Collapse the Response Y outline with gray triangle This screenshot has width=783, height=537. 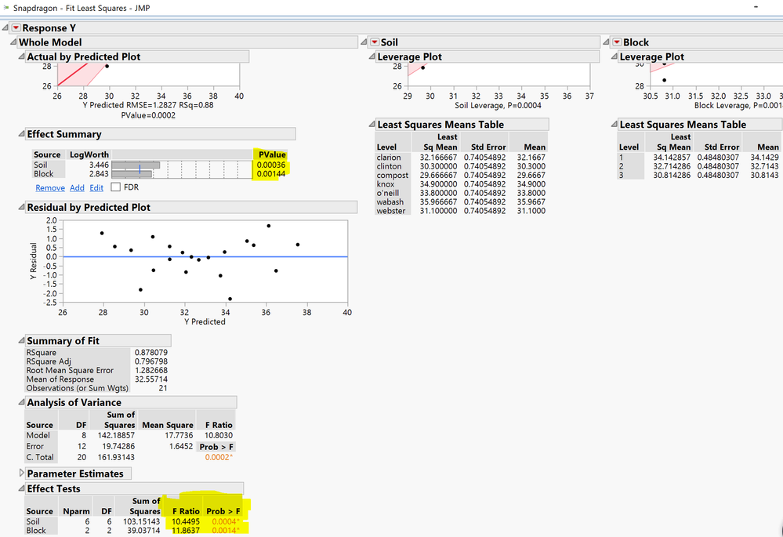pos(5,28)
